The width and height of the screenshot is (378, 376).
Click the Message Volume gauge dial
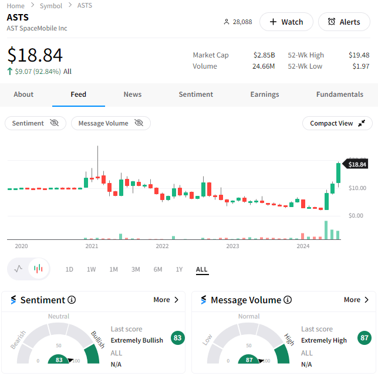point(248,344)
